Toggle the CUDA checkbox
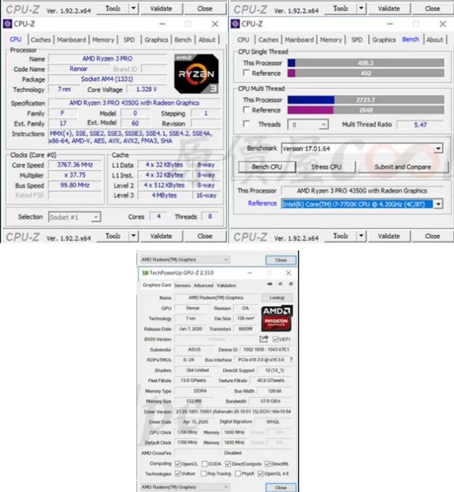Screen dimensions: 454x492 click(205, 464)
